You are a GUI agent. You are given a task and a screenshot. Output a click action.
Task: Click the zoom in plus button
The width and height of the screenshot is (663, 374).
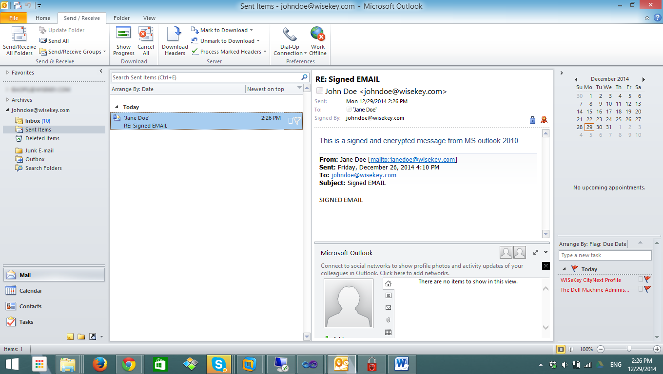click(x=657, y=349)
